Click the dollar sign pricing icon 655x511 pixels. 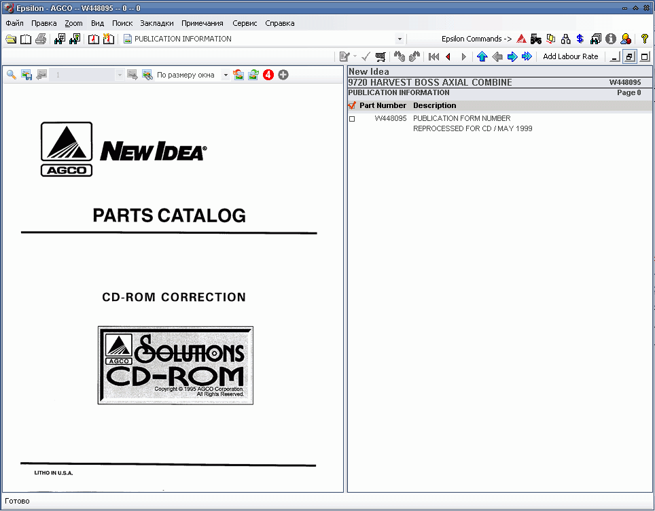click(x=580, y=39)
